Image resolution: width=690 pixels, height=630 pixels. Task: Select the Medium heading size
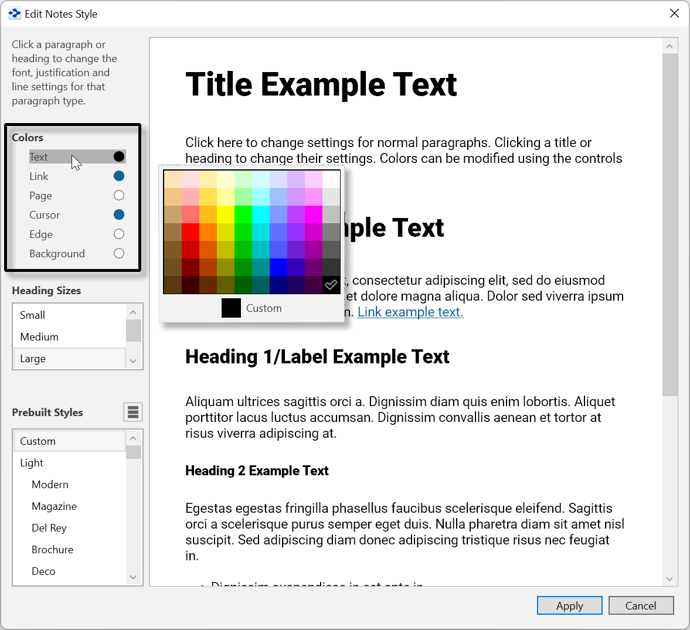click(39, 337)
